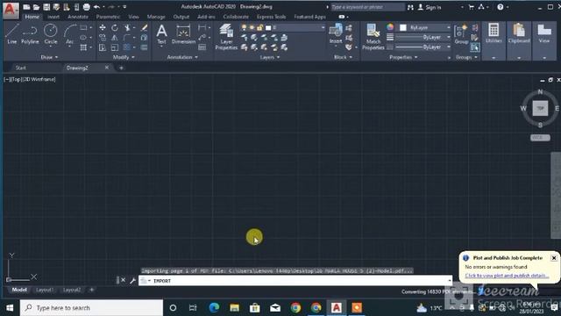Viewport: 561px width, 316px height.
Task: Open the AutoCAD application menu button
Action: [x=11, y=10]
